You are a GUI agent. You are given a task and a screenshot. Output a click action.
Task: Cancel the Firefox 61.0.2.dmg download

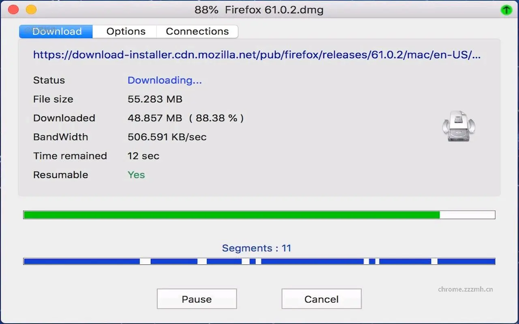[x=321, y=299]
